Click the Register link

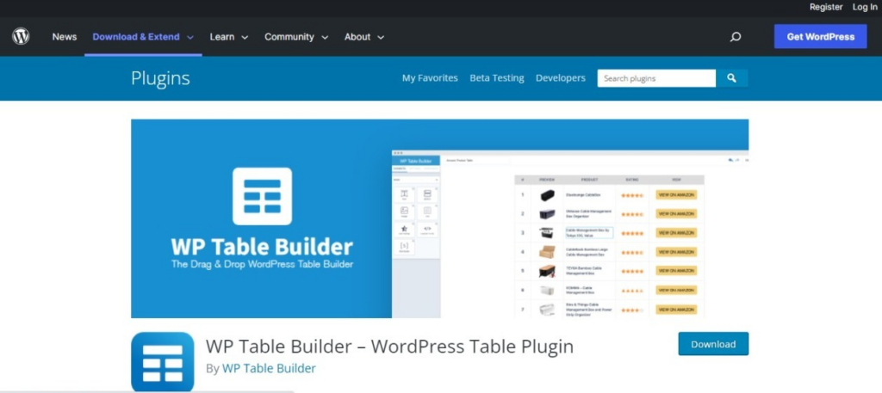(826, 7)
